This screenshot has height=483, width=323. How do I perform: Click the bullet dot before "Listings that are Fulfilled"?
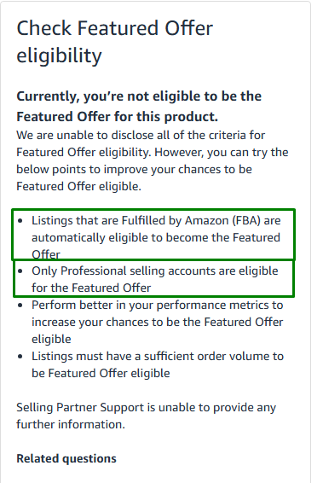point(20,221)
